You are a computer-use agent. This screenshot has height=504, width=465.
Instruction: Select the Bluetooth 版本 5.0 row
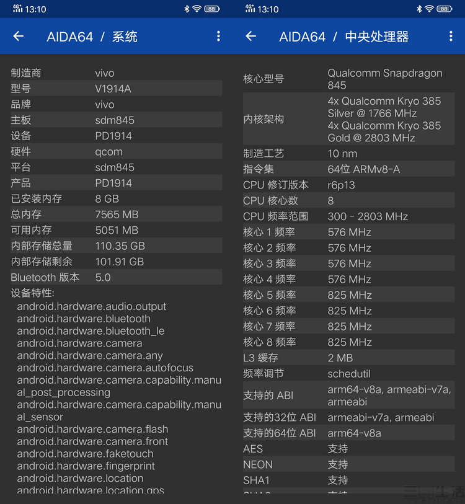[117, 277]
